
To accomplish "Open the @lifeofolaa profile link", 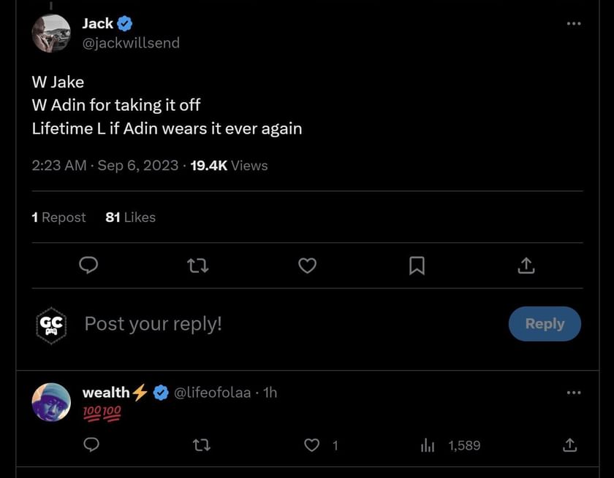I will tap(211, 393).
